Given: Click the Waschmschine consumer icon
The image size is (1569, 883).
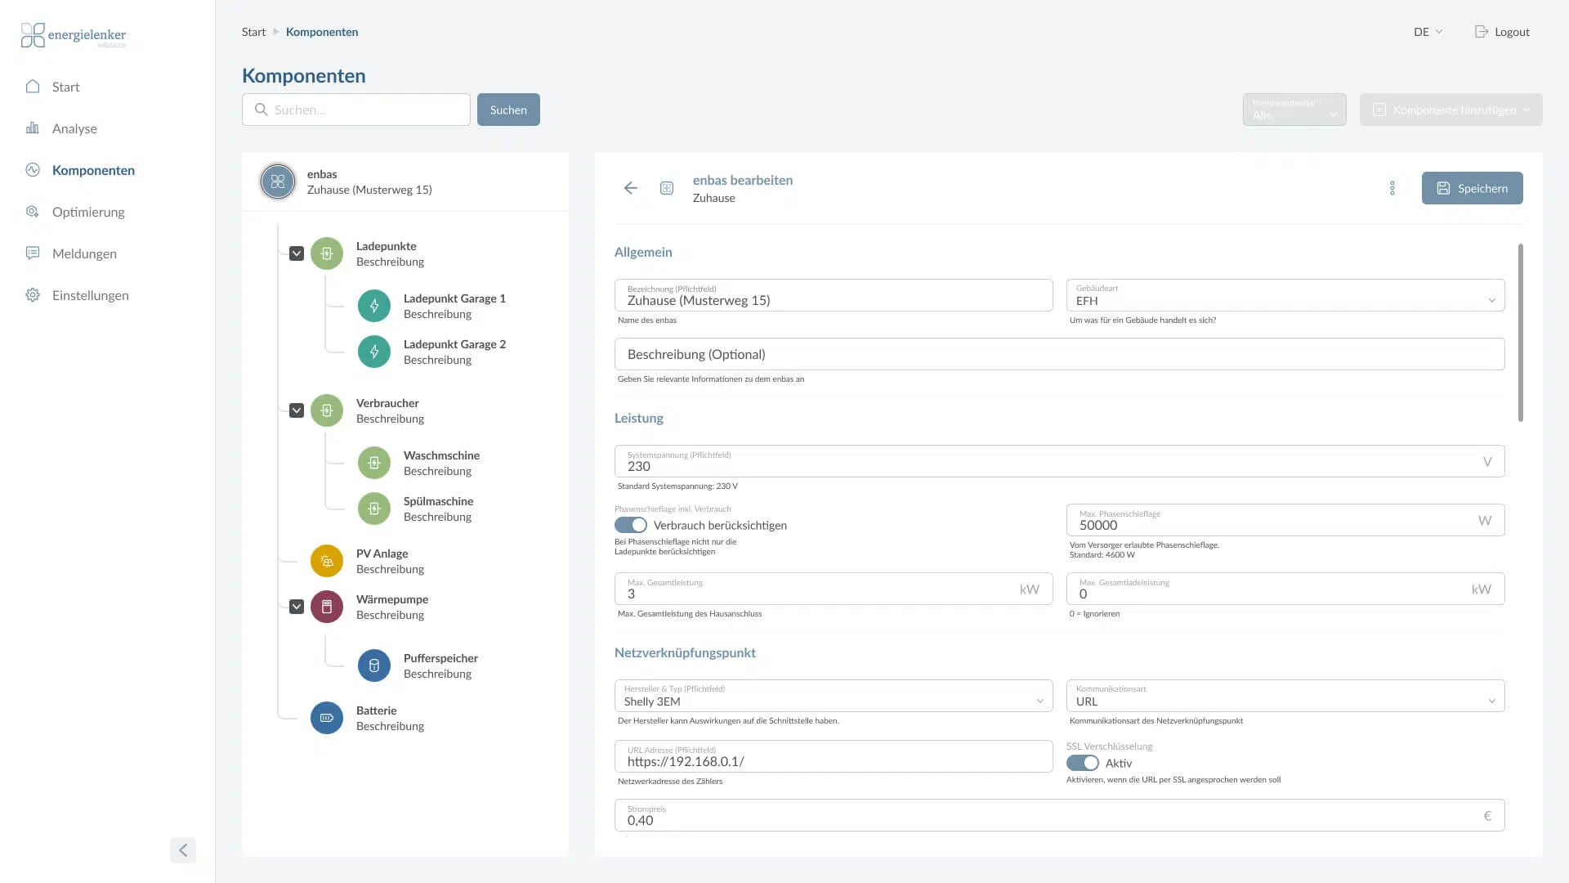Looking at the screenshot, I should point(374,463).
